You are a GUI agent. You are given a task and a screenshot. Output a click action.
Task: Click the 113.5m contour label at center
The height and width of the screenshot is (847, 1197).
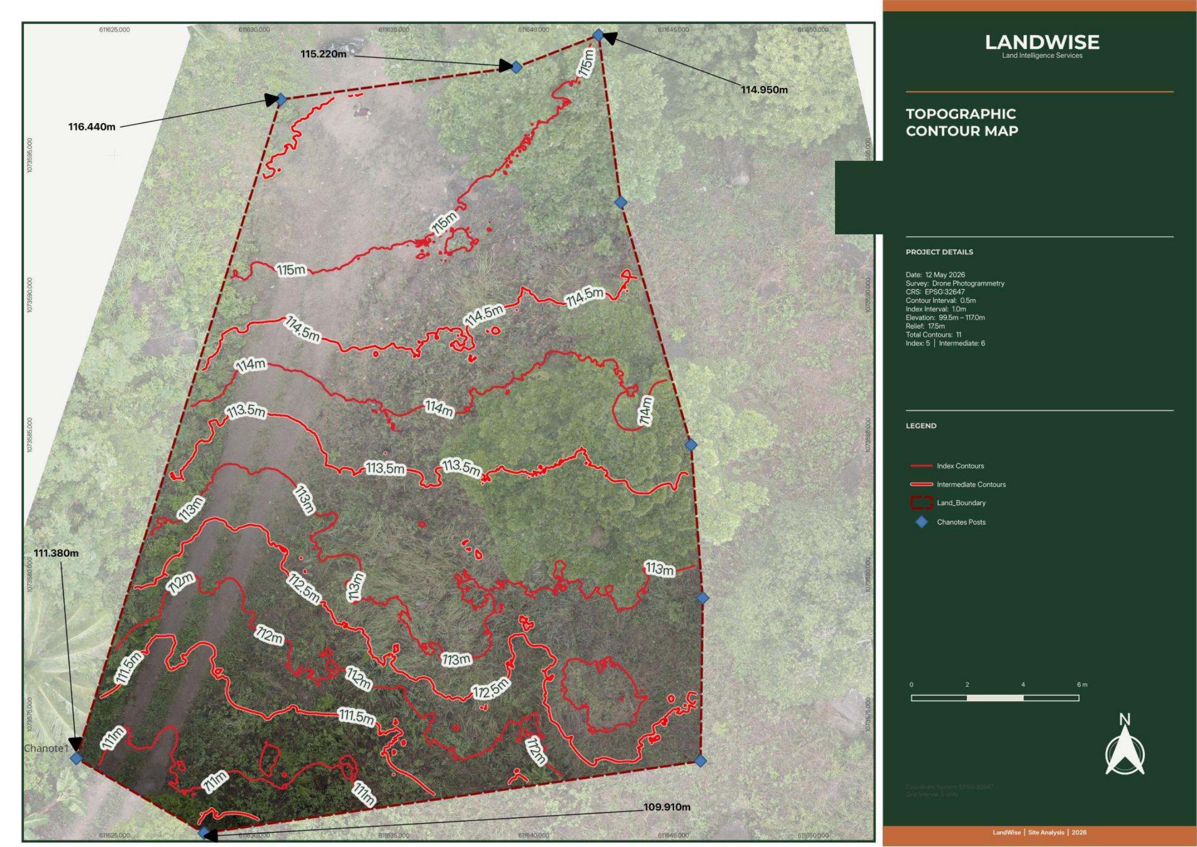coord(385,468)
